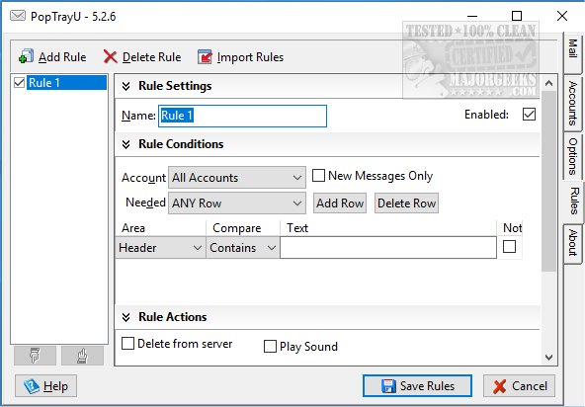This screenshot has width=585, height=407.
Task: Click the condition Text input field
Action: 388,247
